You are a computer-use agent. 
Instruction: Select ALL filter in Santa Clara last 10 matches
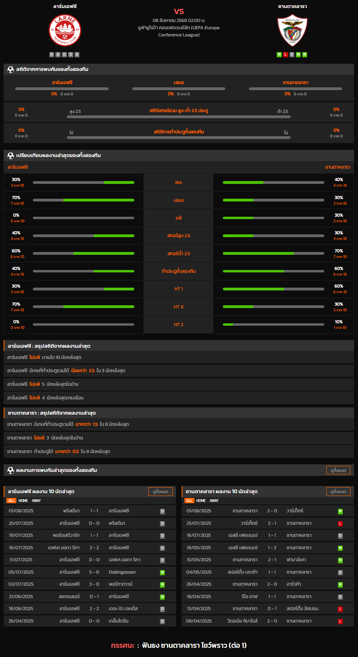click(189, 501)
